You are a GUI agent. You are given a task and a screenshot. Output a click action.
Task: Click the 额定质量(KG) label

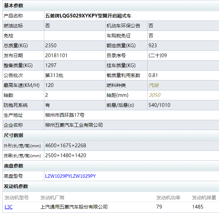coord(121,46)
